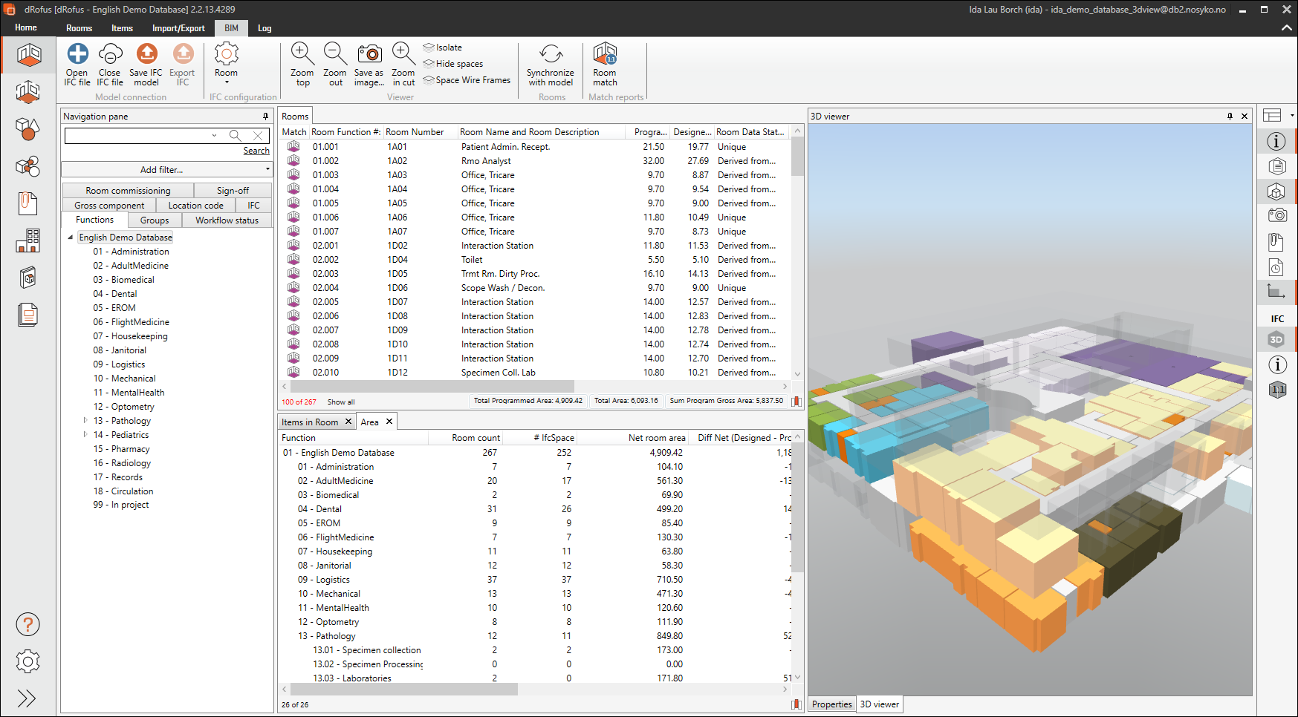Click the Search link
Screen dimensions: 1298x717
[x=256, y=151]
